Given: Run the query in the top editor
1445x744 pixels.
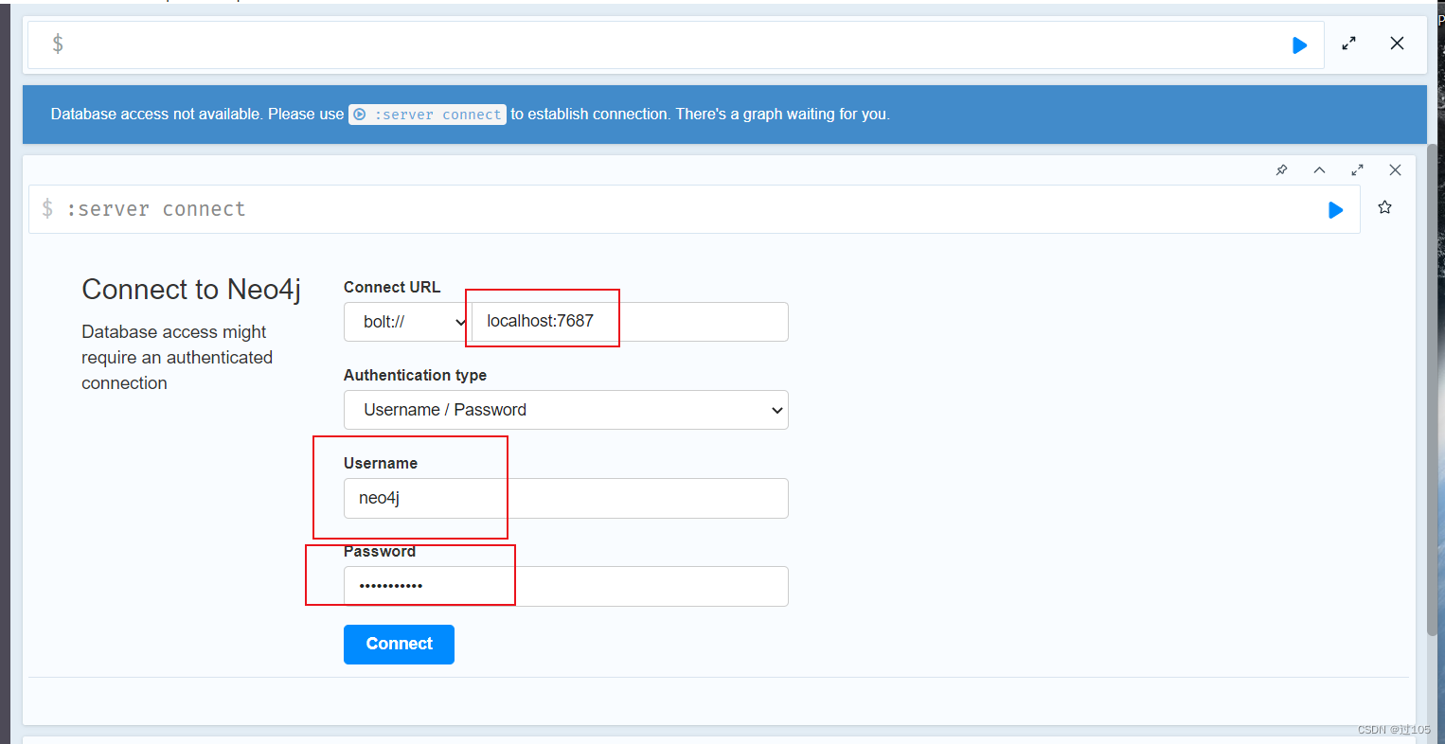Looking at the screenshot, I should click(1299, 45).
